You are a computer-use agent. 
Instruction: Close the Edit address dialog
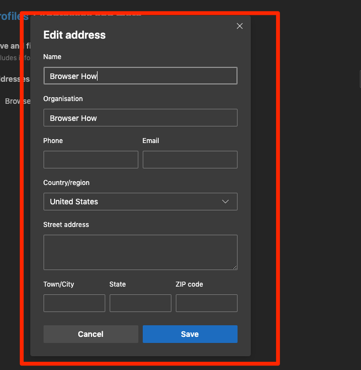tap(240, 26)
